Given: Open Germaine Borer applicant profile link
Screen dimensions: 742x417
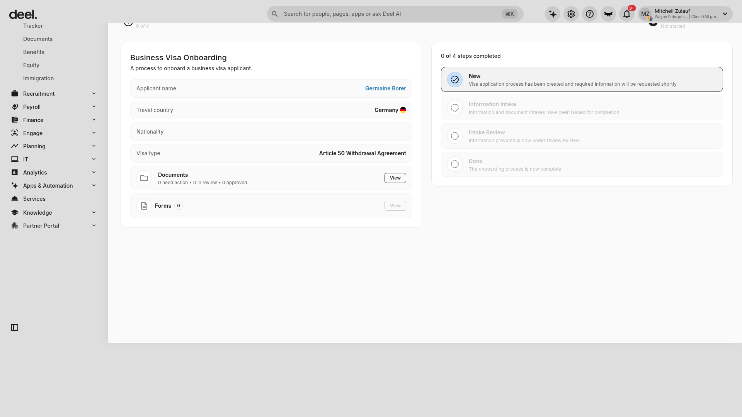Looking at the screenshot, I should pyautogui.click(x=386, y=88).
